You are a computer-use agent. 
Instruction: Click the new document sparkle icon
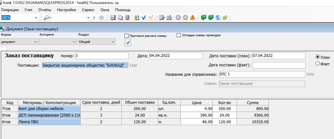[136, 18]
